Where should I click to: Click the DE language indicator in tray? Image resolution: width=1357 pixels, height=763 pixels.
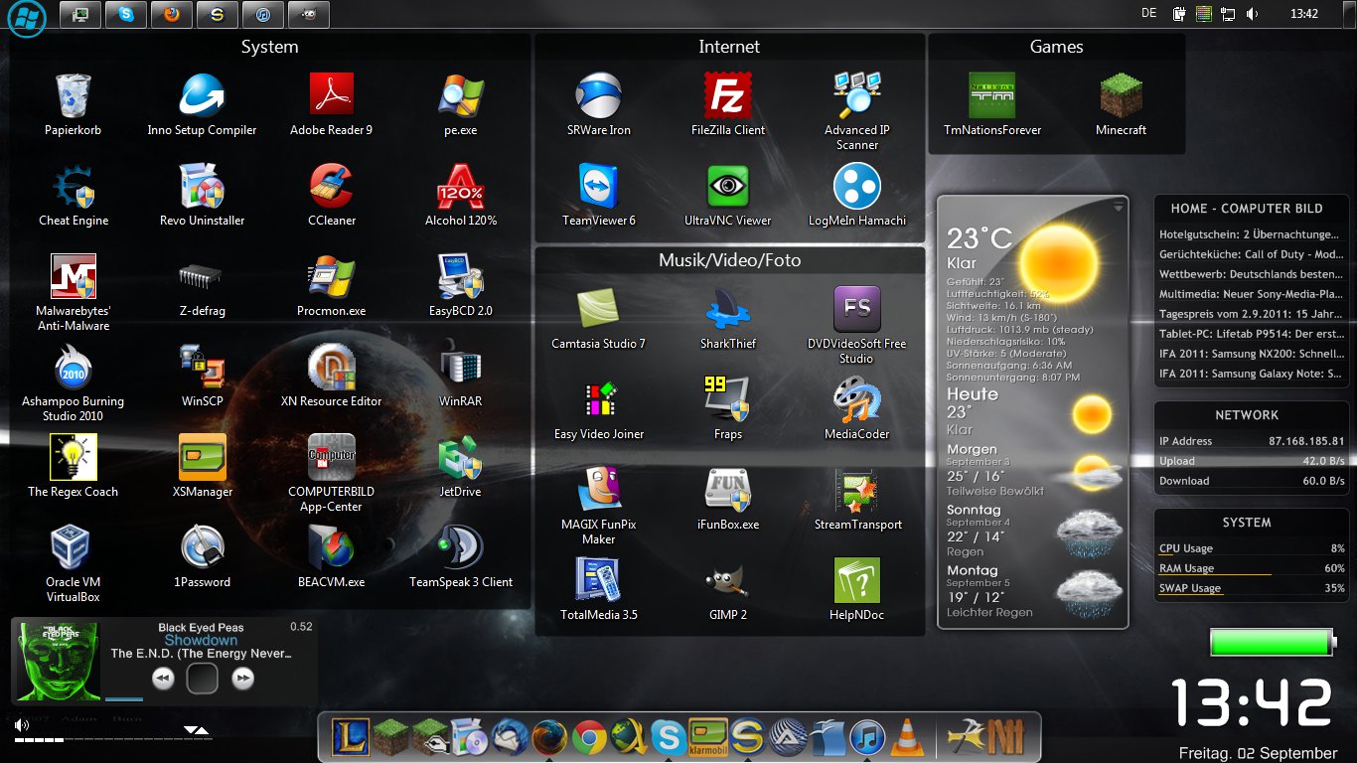(1149, 14)
